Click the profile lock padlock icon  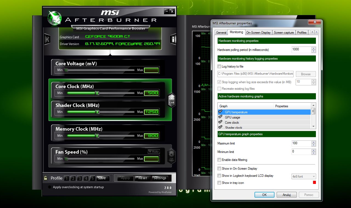(46, 178)
